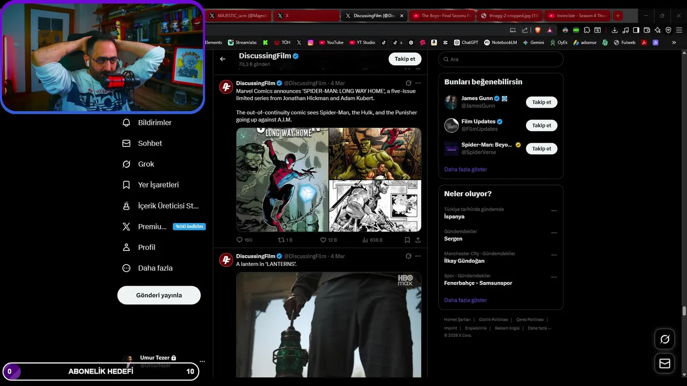Image resolution: width=687 pixels, height=386 pixels.
Task: Click the Ara search field
Action: (x=501, y=60)
